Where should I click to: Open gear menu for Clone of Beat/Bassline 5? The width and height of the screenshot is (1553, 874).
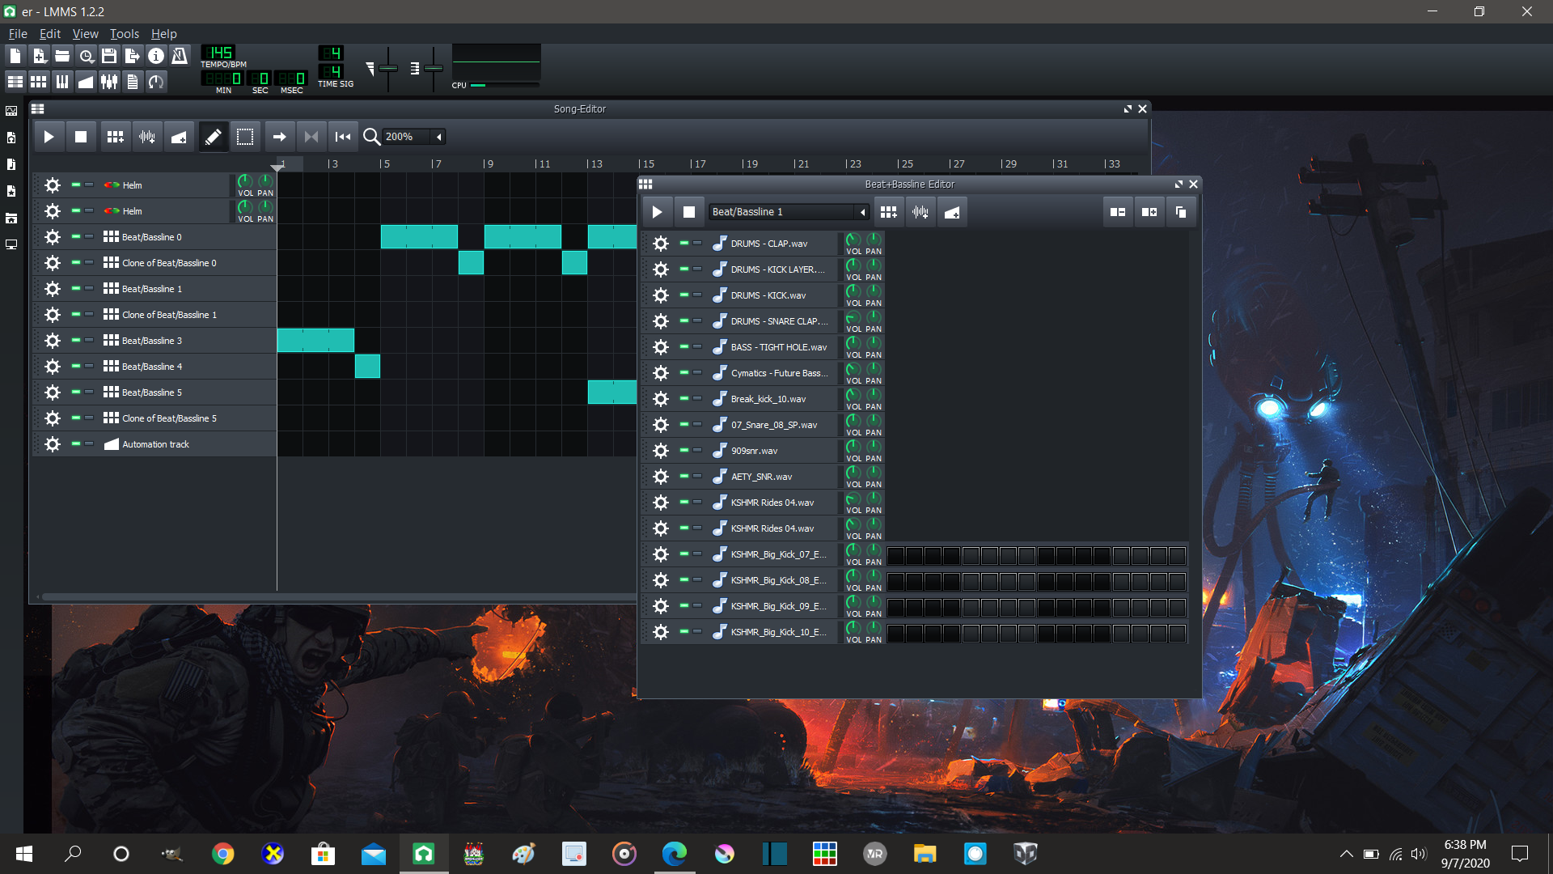[53, 418]
